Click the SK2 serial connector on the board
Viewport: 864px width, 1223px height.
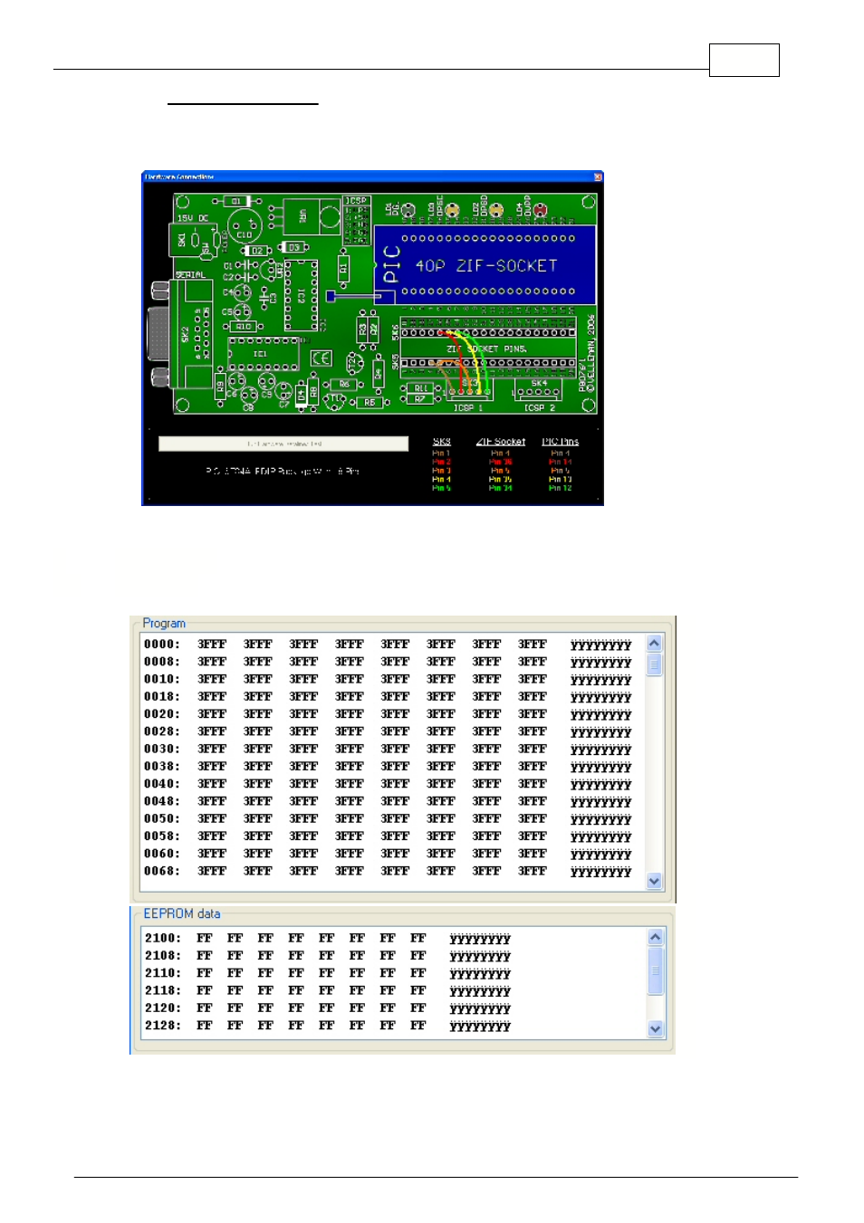[x=181, y=334]
